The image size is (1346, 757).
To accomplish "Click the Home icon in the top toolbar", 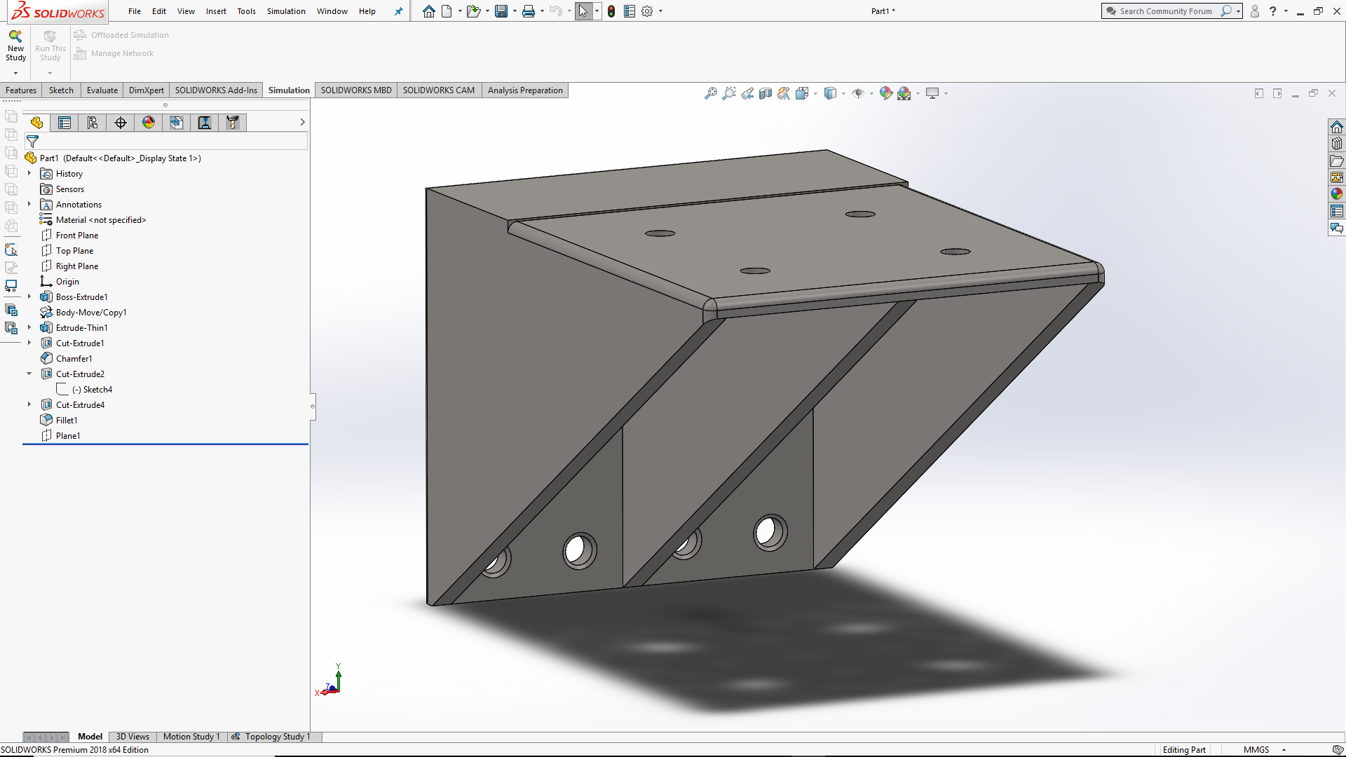I will point(428,11).
